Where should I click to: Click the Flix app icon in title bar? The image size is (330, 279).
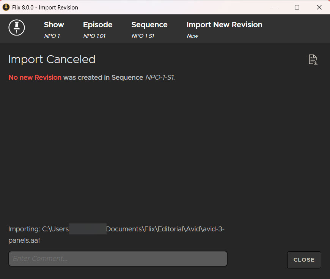[x=6, y=7]
